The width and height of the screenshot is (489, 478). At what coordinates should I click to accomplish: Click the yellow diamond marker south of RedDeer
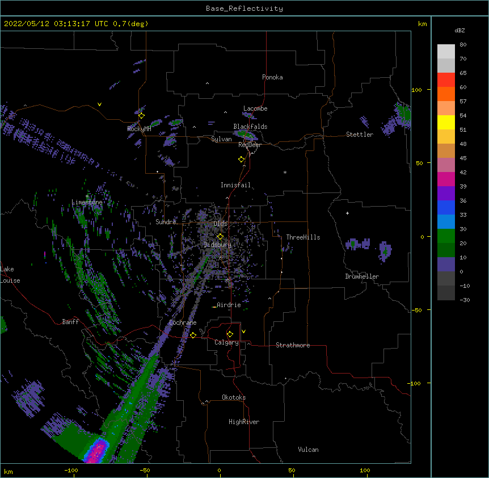click(241, 160)
